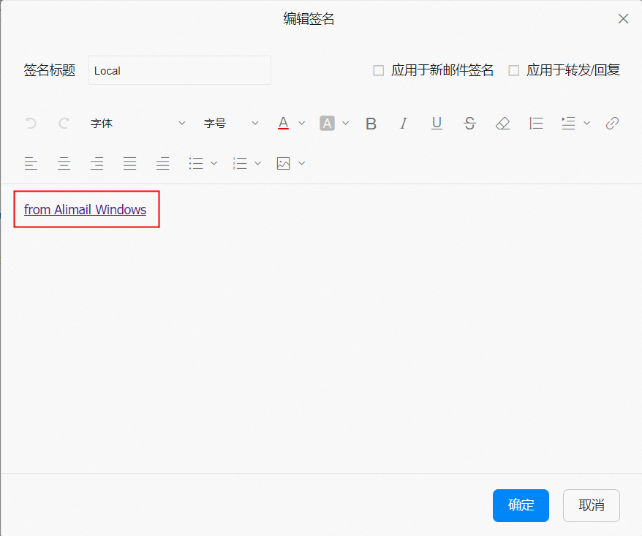Open the 字体 font dropdown
Viewport: 642px width, 536px height.
point(137,124)
